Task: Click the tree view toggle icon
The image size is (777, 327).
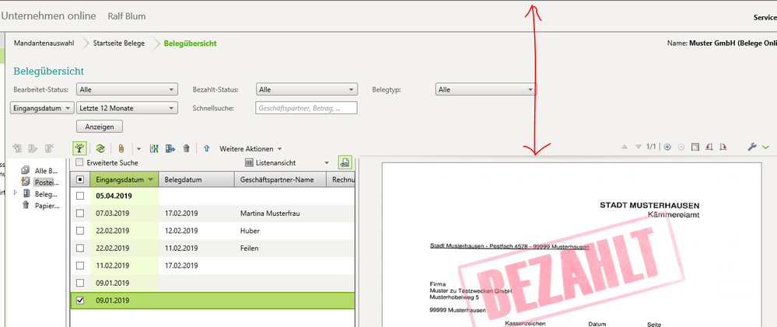Action: pos(80,148)
